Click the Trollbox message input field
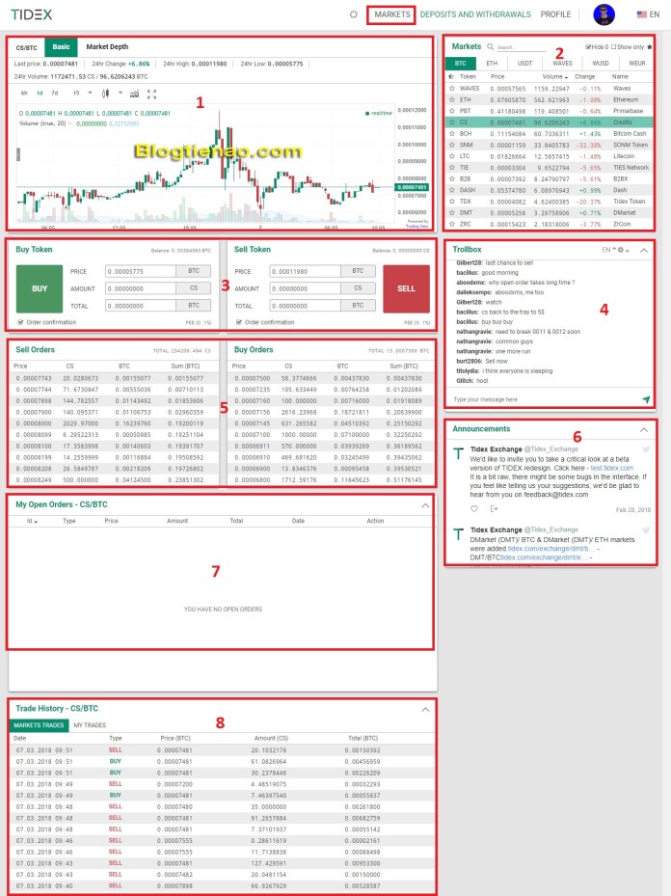The height and width of the screenshot is (896, 671). click(545, 399)
